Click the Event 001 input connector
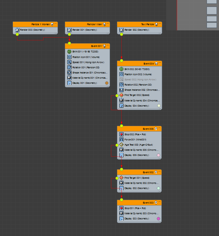Image resolution: width=219 pixels, height=236 pixels. click(x=69, y=43)
